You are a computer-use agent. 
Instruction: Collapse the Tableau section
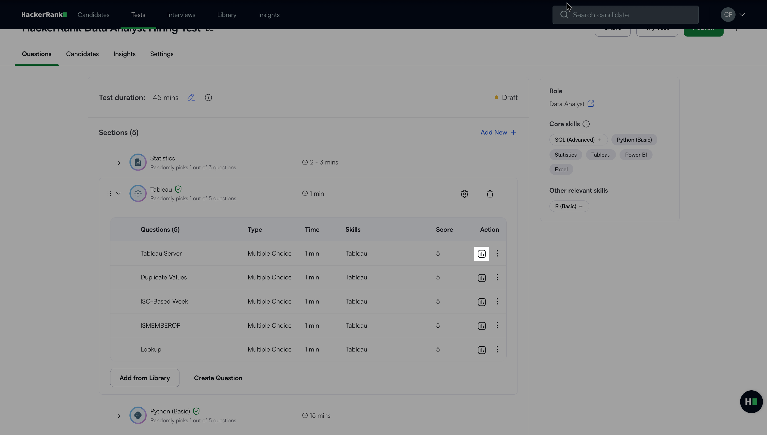click(118, 193)
